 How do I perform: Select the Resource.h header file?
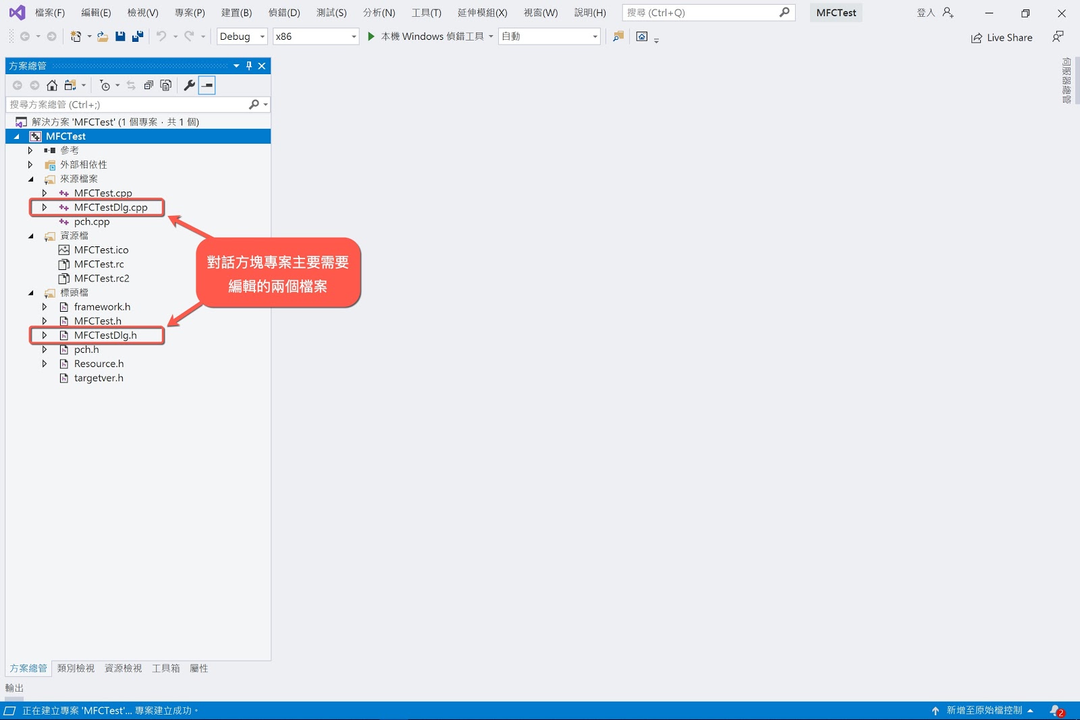tap(99, 364)
